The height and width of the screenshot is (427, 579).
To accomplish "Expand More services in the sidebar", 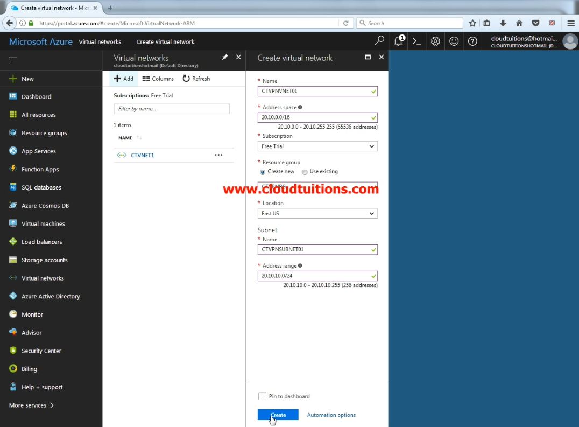I will click(31, 405).
